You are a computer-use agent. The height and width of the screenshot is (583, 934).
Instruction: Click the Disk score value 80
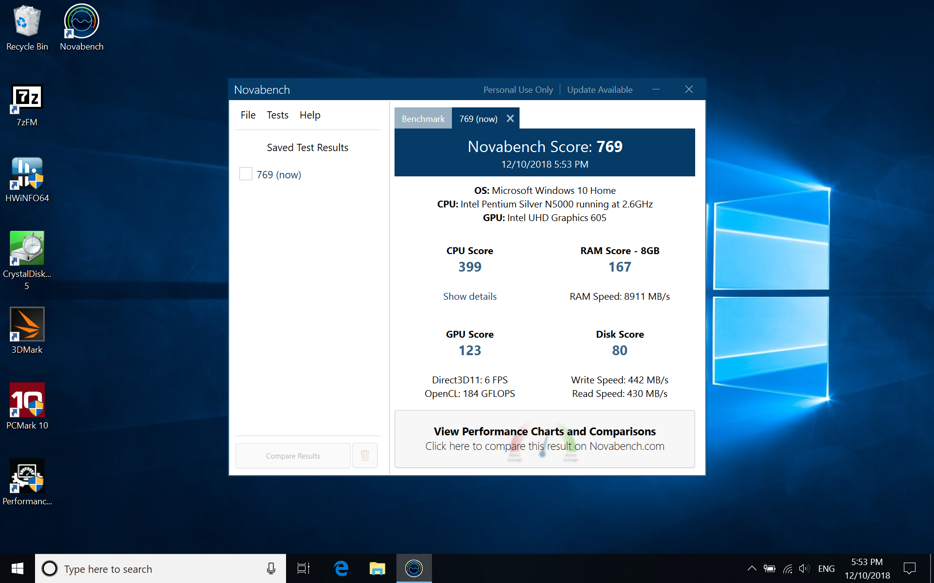pos(620,350)
